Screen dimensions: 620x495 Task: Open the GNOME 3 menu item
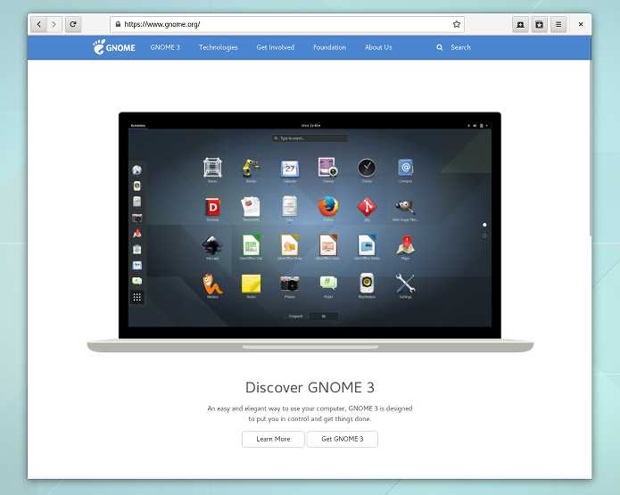click(165, 47)
